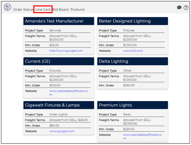
Task: Click the Outer Lights project type value
Action: pos(58,114)
